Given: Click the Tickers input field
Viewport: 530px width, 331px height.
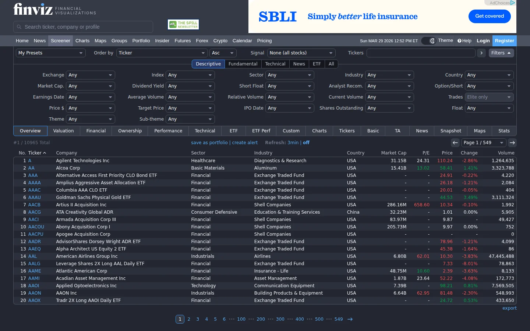Looking at the screenshot, I should 421,53.
